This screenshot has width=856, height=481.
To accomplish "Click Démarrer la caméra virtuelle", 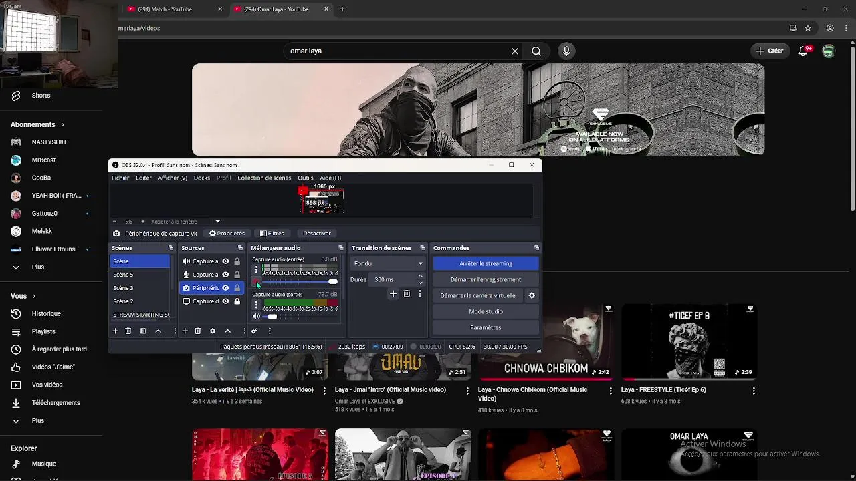I will (477, 295).
